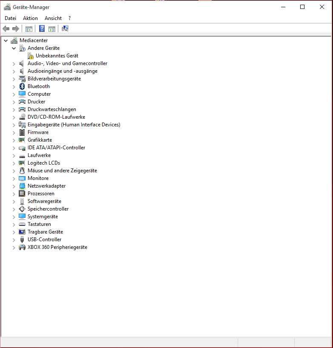Show or hide the console tree icon
Image resolution: width=333 pixels, height=348 pixels.
click(29, 29)
